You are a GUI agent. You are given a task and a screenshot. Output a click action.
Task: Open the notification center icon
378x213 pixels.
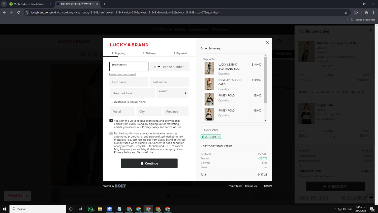(372, 209)
